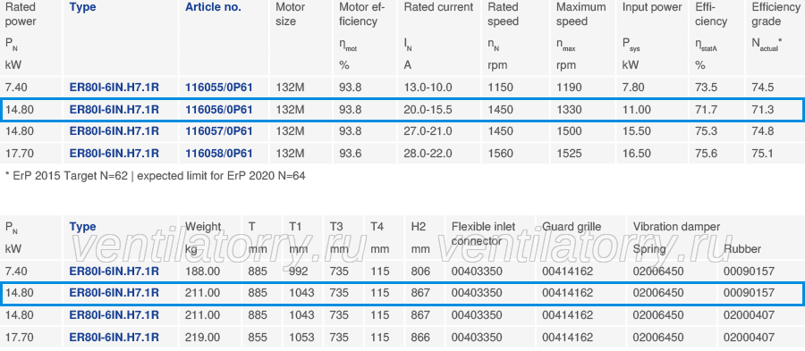Select the Article no. column header

pyautogui.click(x=213, y=7)
